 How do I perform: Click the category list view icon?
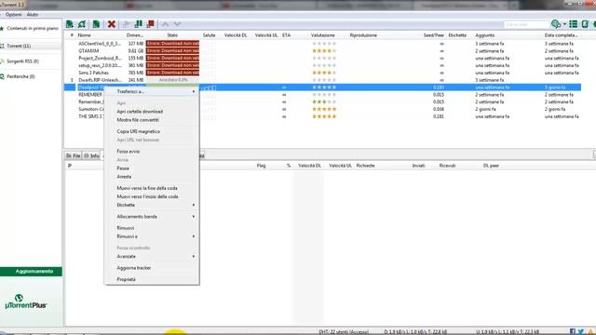click(574, 24)
